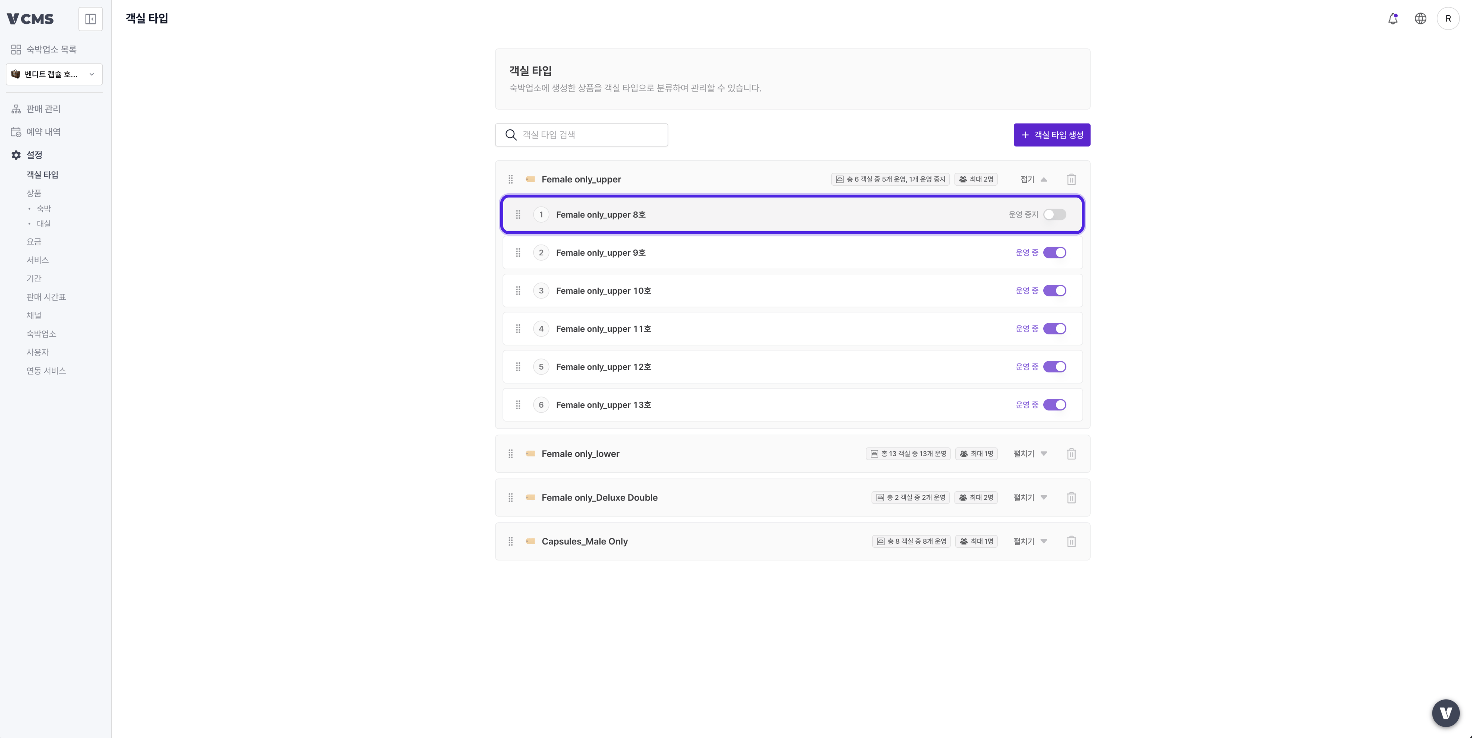Screen dimensions: 1472x738
Task: Click drag handle of Female only_upper 10호
Action: tap(518, 291)
